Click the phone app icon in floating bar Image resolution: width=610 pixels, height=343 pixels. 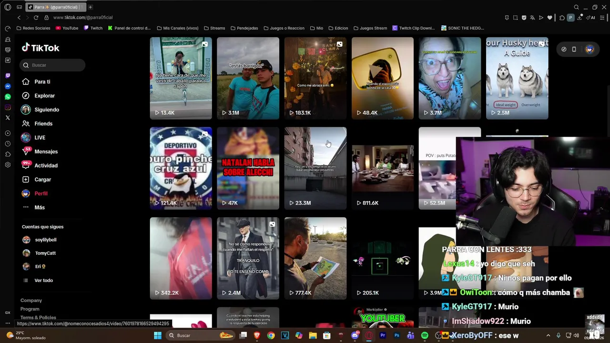tap(574, 50)
